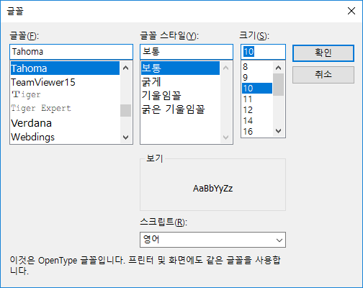The width and height of the screenshot is (363, 288).
Task: Select the Tiger Expert font
Action: click(x=65, y=108)
